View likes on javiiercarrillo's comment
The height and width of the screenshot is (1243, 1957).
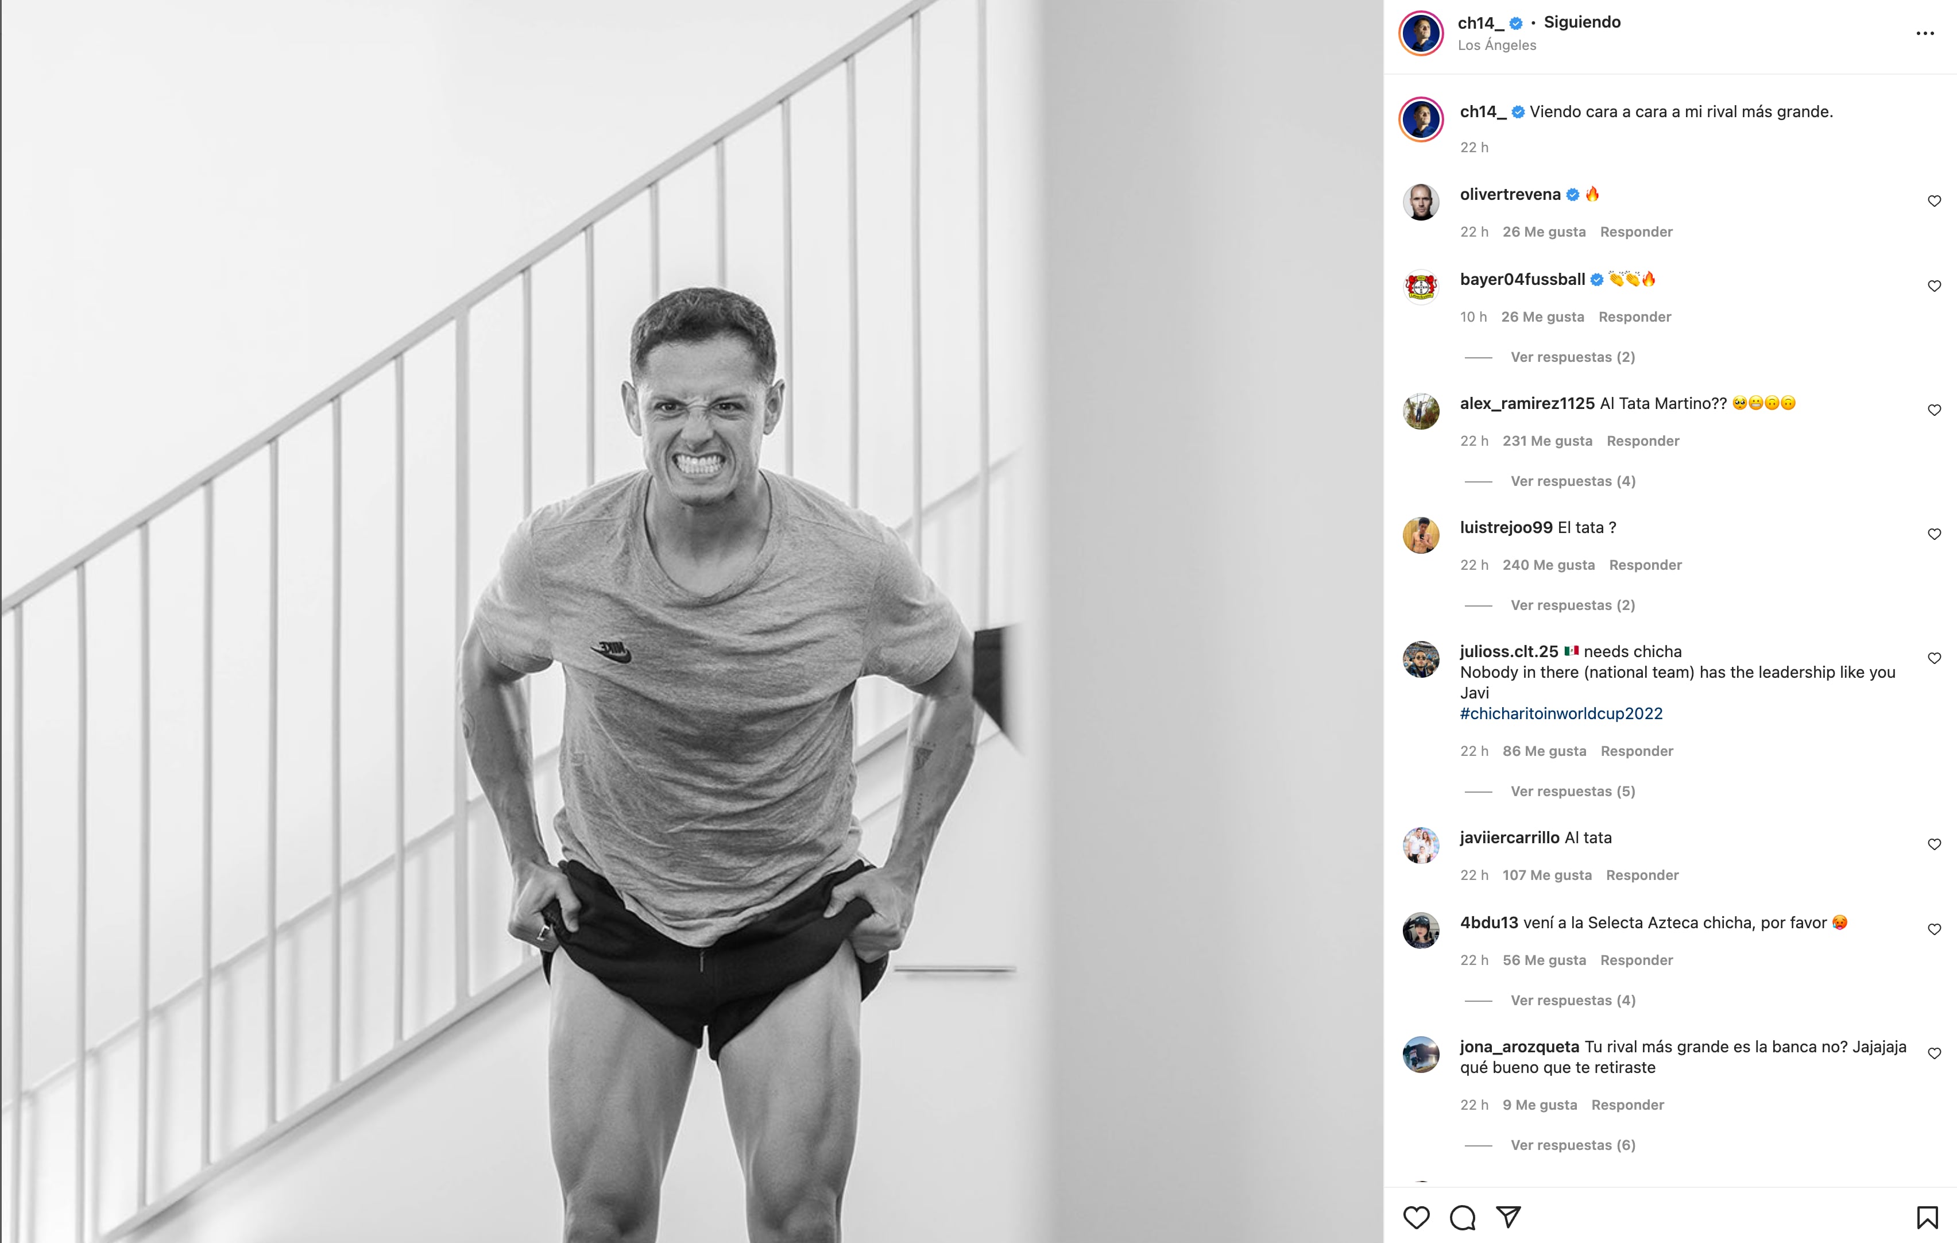[x=1546, y=875]
